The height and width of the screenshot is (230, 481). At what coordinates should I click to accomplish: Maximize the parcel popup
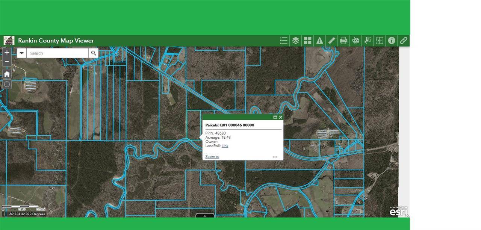(x=275, y=117)
